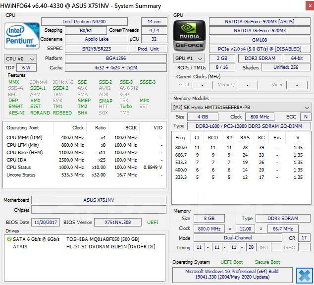Click the Prod. Unit field

point(148,49)
